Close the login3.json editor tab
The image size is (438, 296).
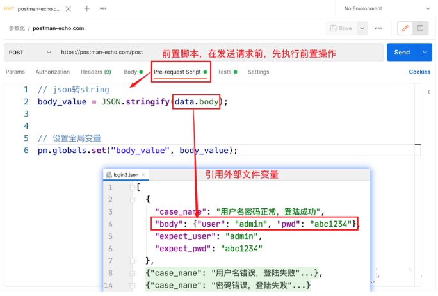tap(144, 175)
